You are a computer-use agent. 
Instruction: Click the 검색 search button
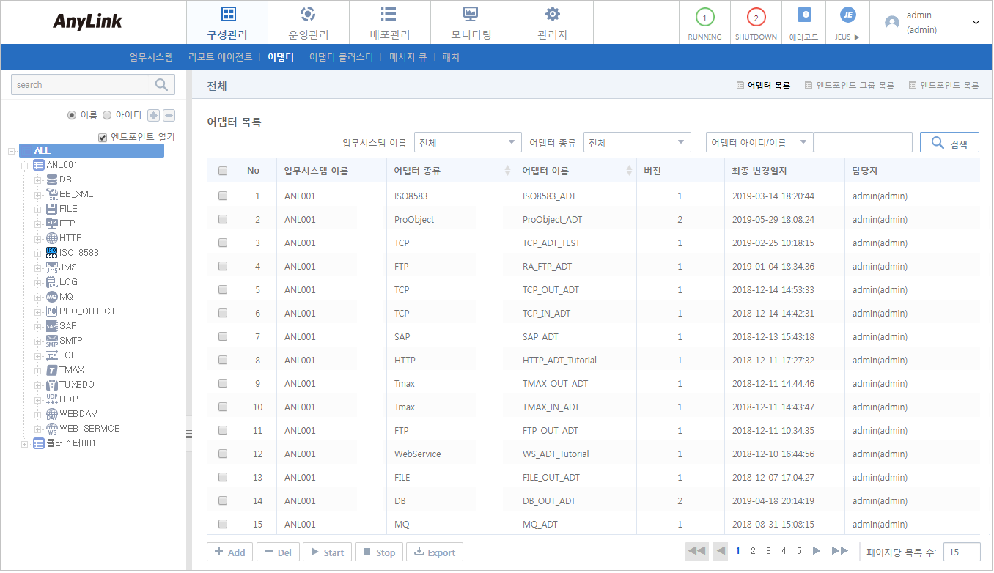pyautogui.click(x=949, y=143)
